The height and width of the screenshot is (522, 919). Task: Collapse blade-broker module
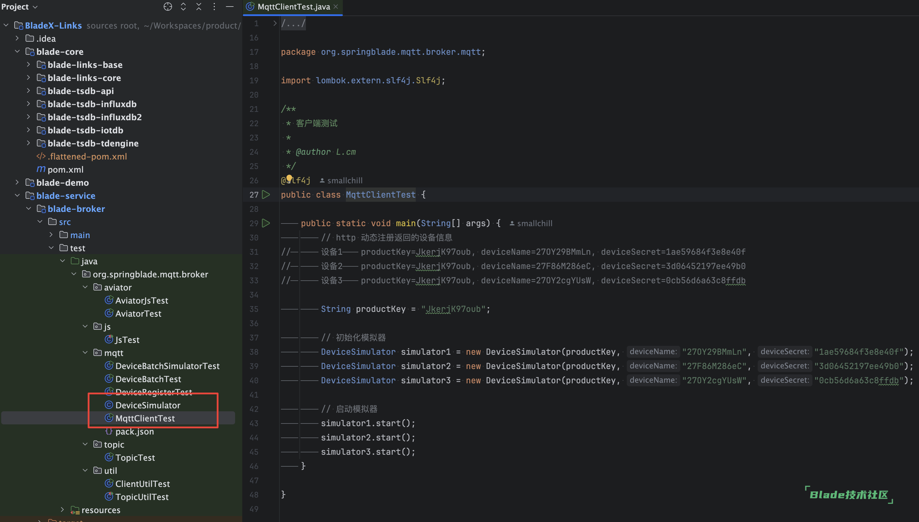[x=29, y=209]
